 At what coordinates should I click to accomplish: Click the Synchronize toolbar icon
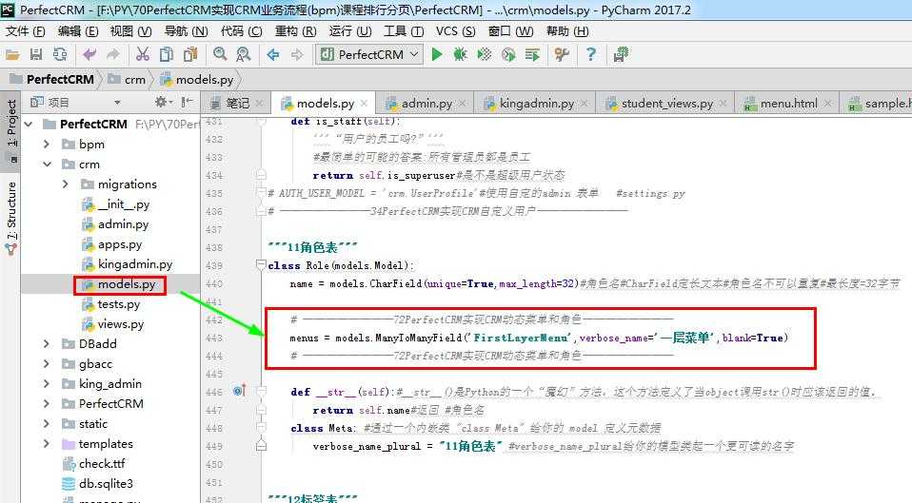tap(60, 54)
